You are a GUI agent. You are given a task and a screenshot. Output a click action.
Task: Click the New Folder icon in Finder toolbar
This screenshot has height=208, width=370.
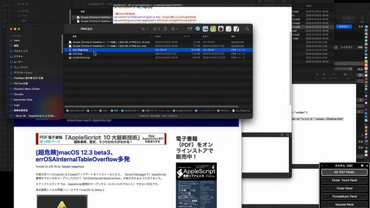tap(190, 29)
